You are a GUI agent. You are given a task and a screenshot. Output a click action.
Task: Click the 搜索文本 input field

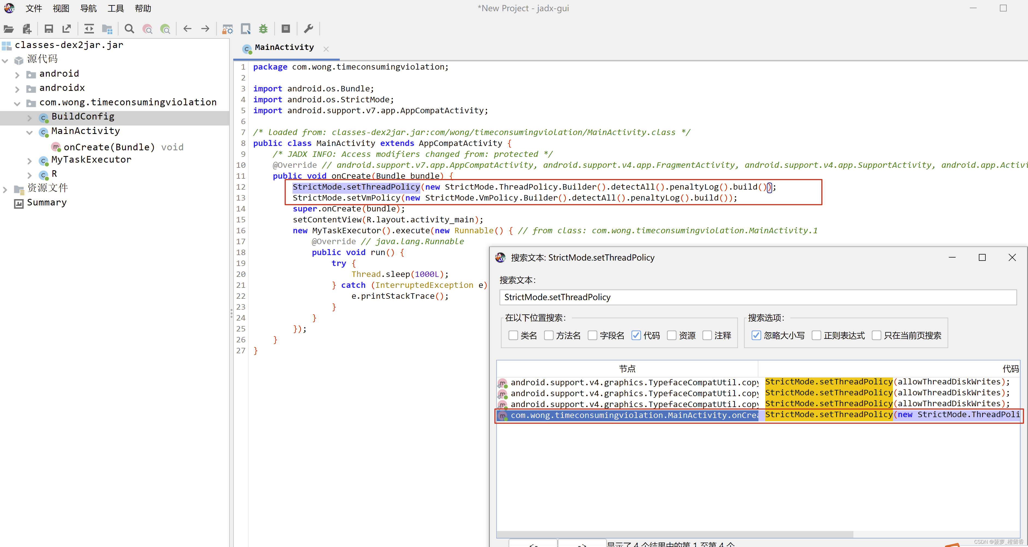pyautogui.click(x=758, y=297)
